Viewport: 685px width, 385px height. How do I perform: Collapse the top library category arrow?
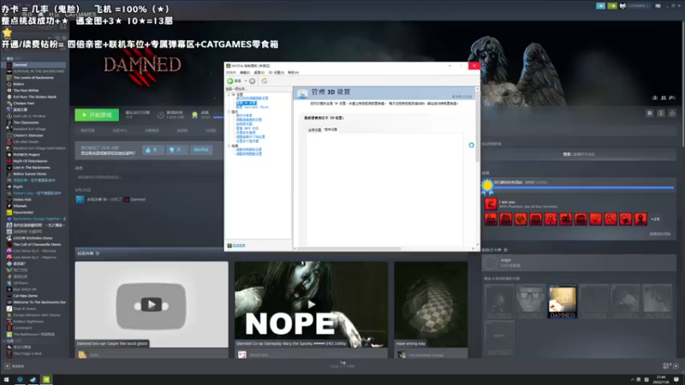[x=4, y=58]
